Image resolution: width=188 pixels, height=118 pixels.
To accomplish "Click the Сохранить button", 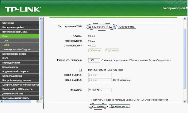I will click(x=98, y=106).
